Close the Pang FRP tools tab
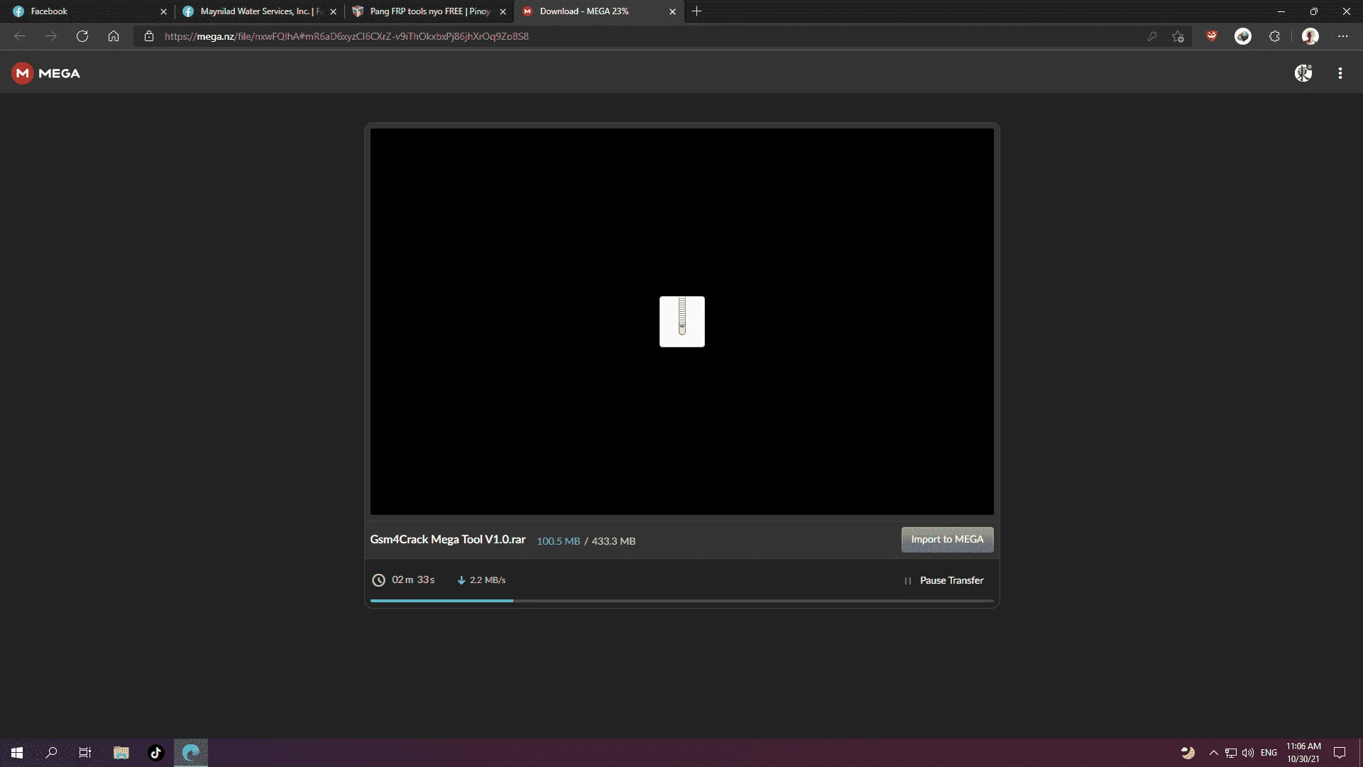 click(503, 11)
